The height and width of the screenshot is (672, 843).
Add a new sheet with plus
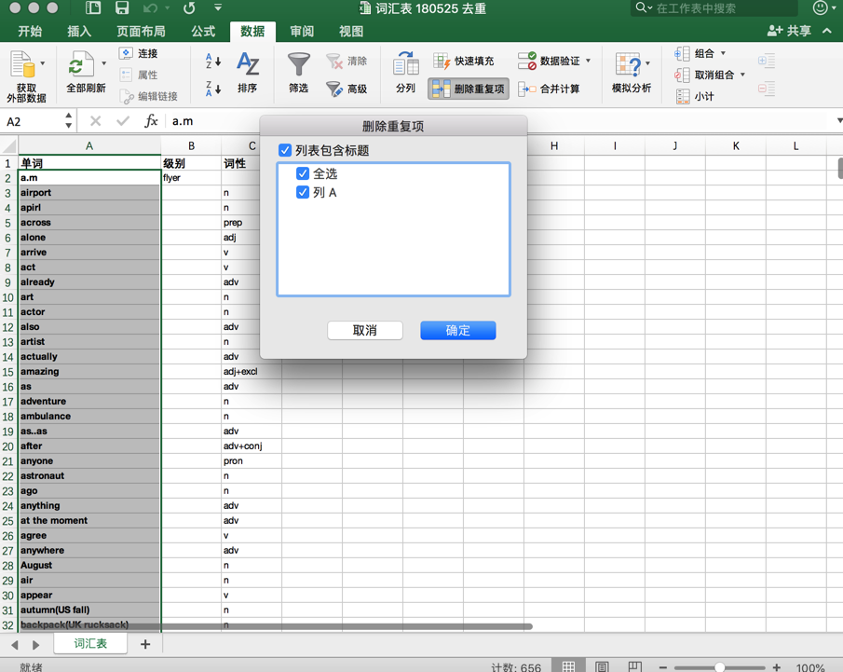[145, 644]
